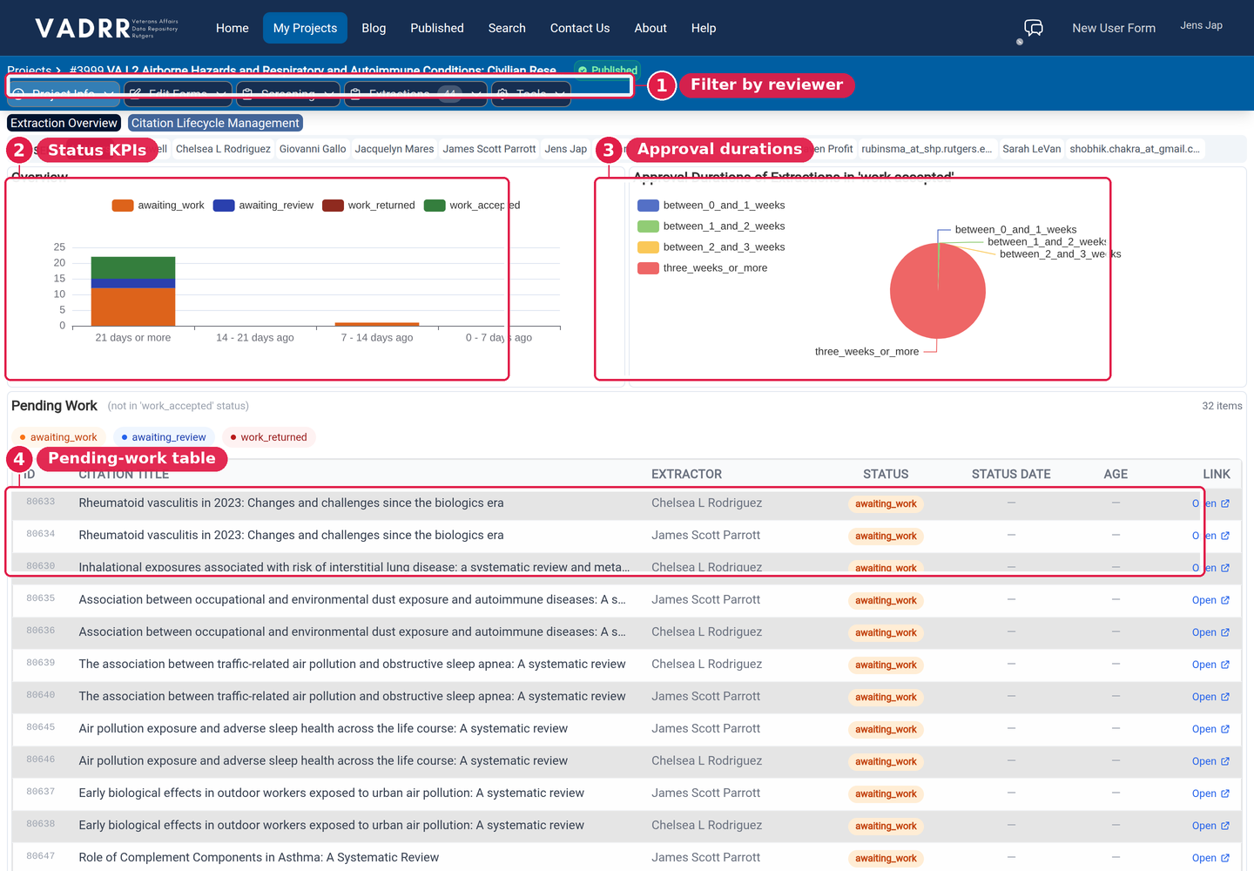Filter by reviewer Chelsea L Rodriguez
The width and height of the screenshot is (1254, 871).
point(223,149)
